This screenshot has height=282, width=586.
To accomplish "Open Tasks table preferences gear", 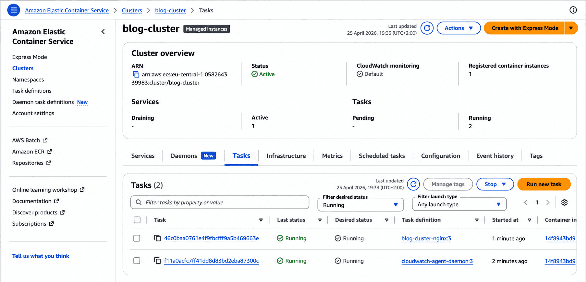I will 565,202.
